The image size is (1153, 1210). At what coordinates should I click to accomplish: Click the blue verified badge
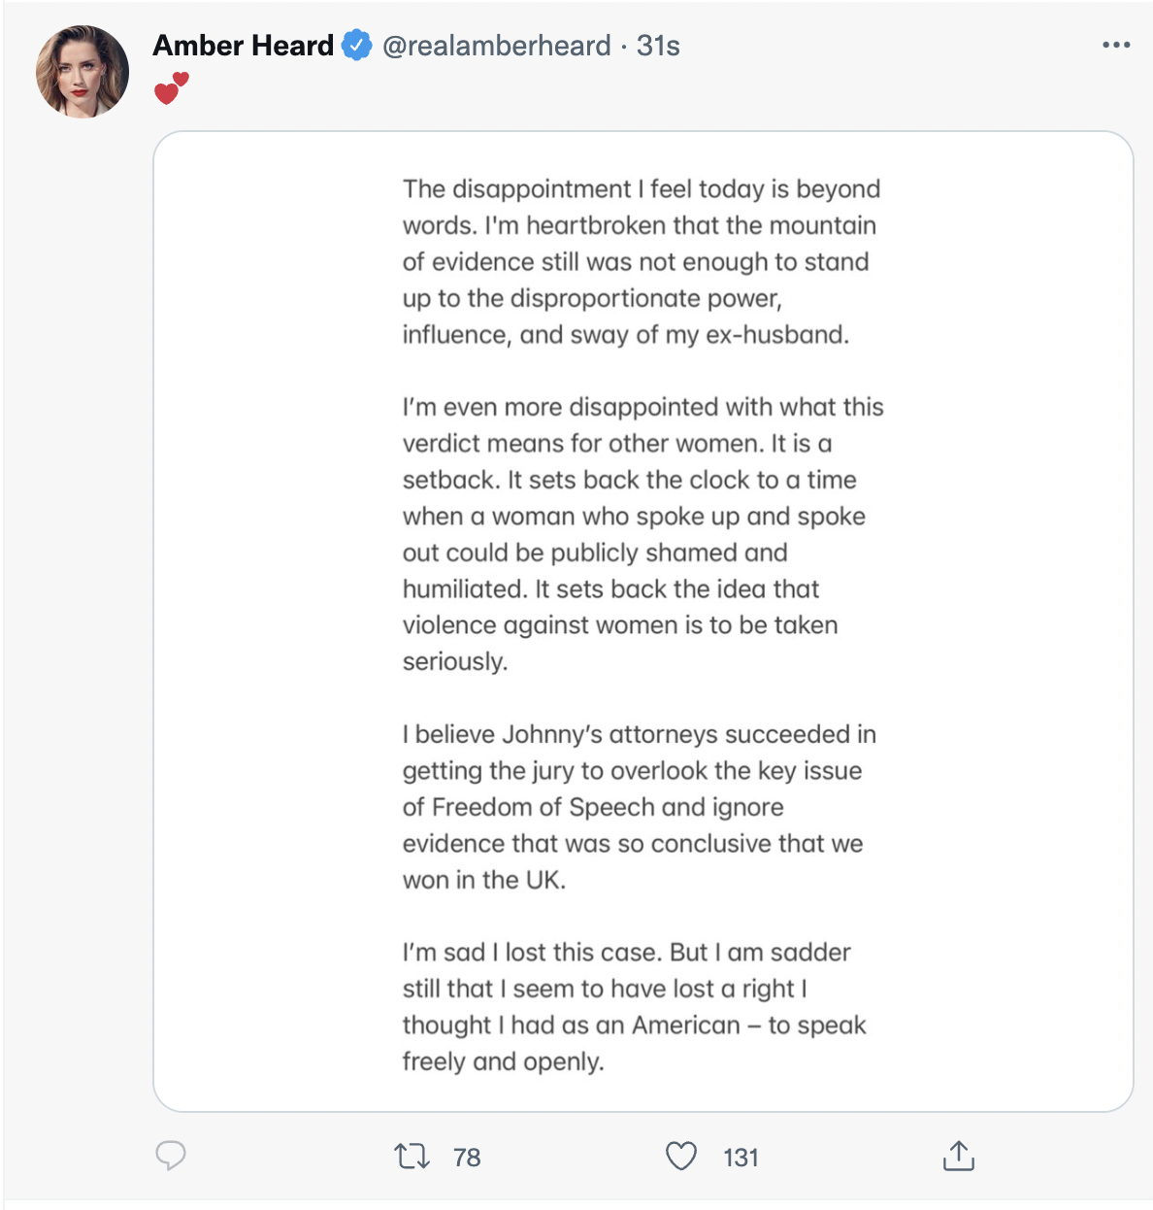coord(357,45)
